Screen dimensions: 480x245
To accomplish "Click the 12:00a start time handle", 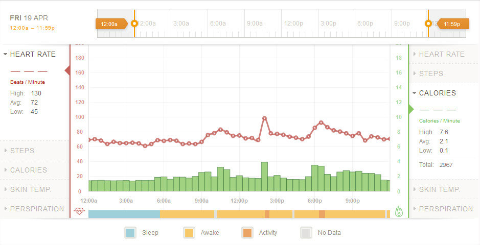I will [109, 23].
